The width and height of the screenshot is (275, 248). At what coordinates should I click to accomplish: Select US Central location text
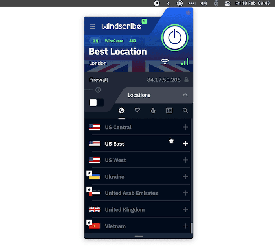pyautogui.click(x=118, y=127)
